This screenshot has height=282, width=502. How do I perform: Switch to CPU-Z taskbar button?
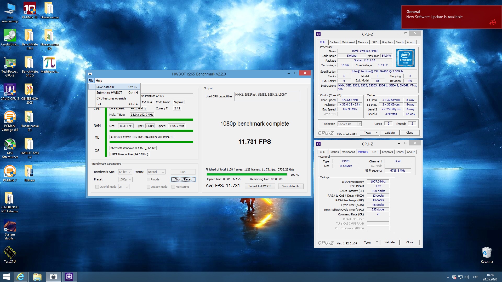point(69,277)
